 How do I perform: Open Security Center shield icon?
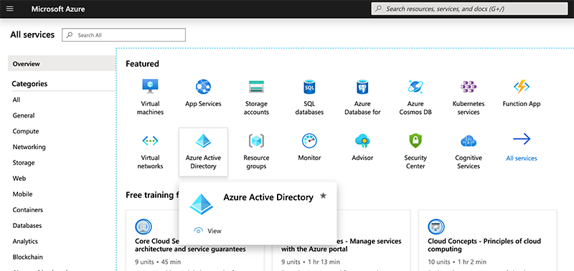point(415,141)
